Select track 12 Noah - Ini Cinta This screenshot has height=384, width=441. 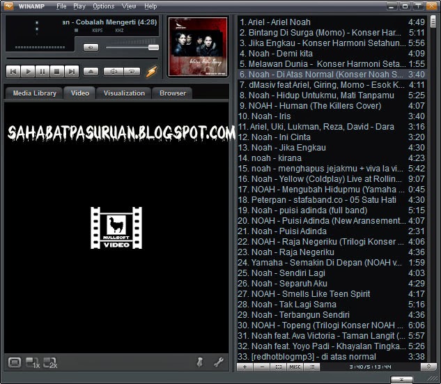[x=332, y=137]
